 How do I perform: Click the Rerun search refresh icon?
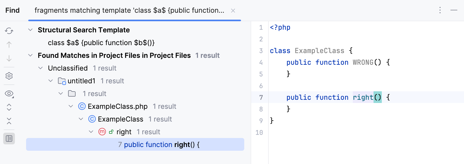click(9, 31)
